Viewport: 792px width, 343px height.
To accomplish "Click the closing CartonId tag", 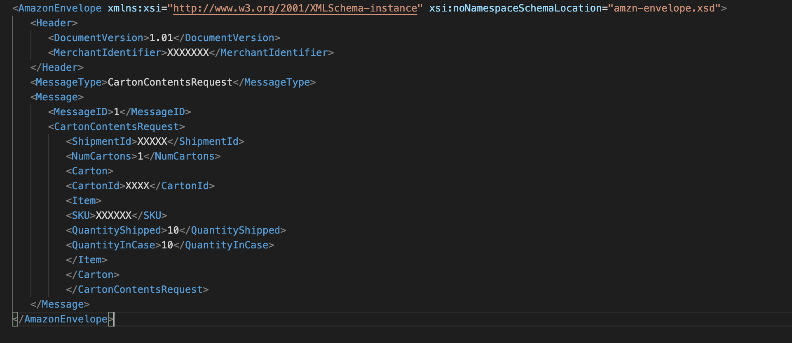I will 182,186.
